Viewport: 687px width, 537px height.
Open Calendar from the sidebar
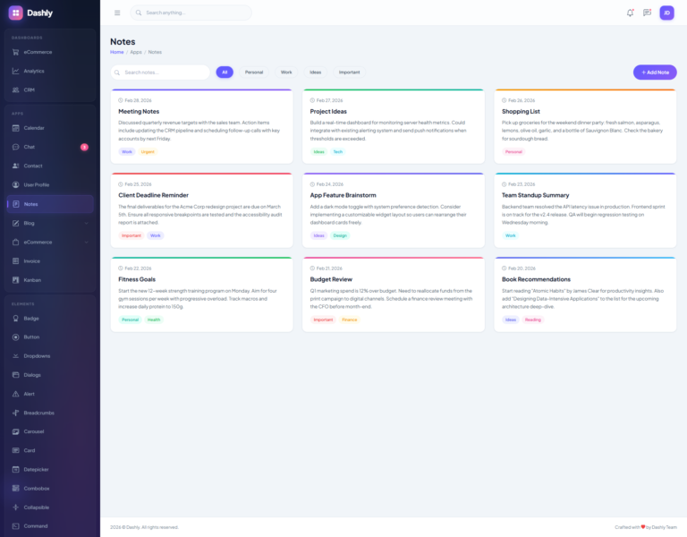click(34, 128)
